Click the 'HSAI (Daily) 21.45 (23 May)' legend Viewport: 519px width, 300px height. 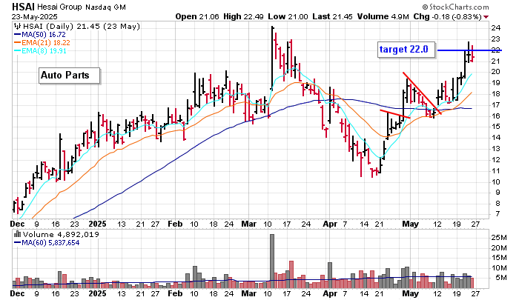(x=81, y=27)
